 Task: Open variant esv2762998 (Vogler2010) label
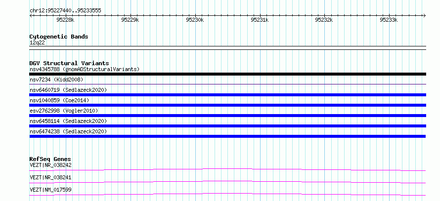coord(64,111)
